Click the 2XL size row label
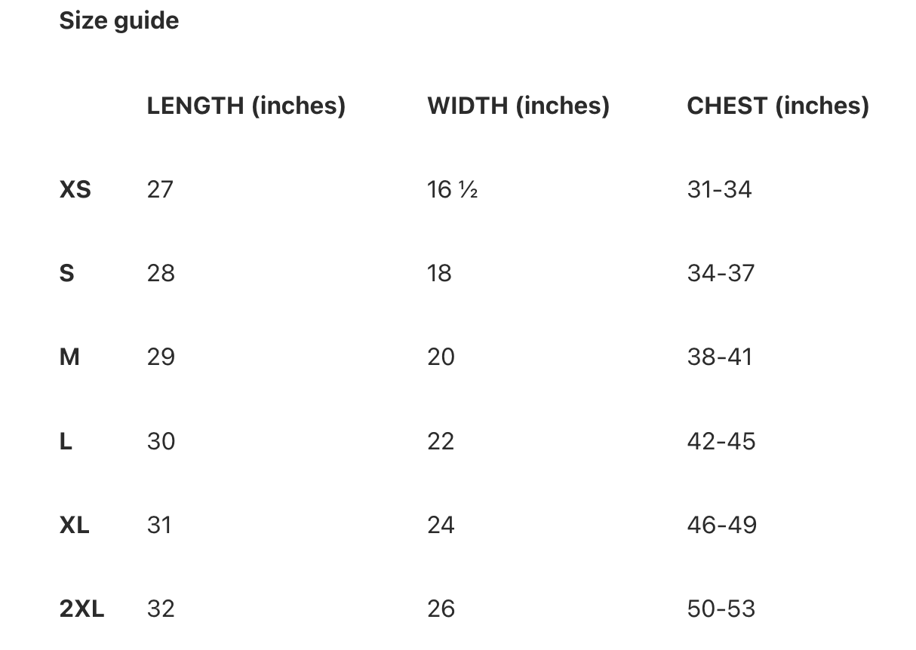The image size is (916, 650). tap(81, 609)
